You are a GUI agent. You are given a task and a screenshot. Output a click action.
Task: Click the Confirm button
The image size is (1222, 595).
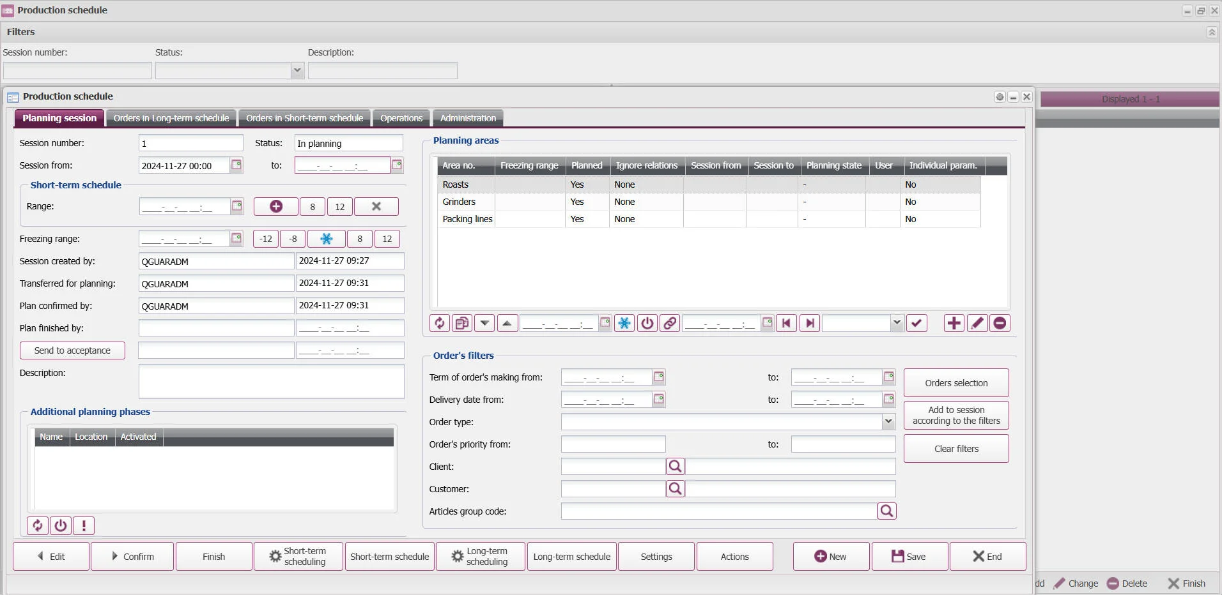pyautogui.click(x=132, y=556)
